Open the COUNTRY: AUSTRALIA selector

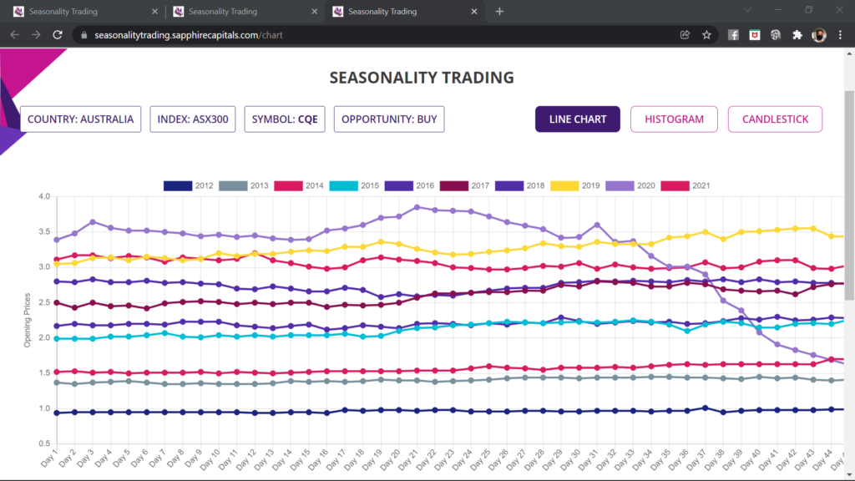pyautogui.click(x=81, y=119)
